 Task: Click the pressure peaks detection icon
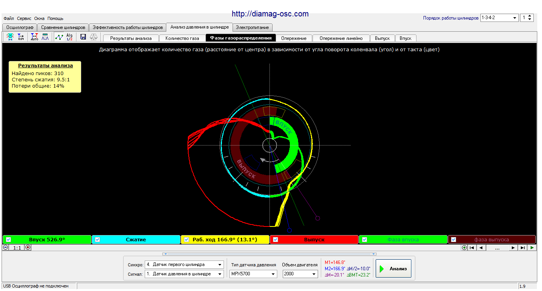tap(45, 37)
